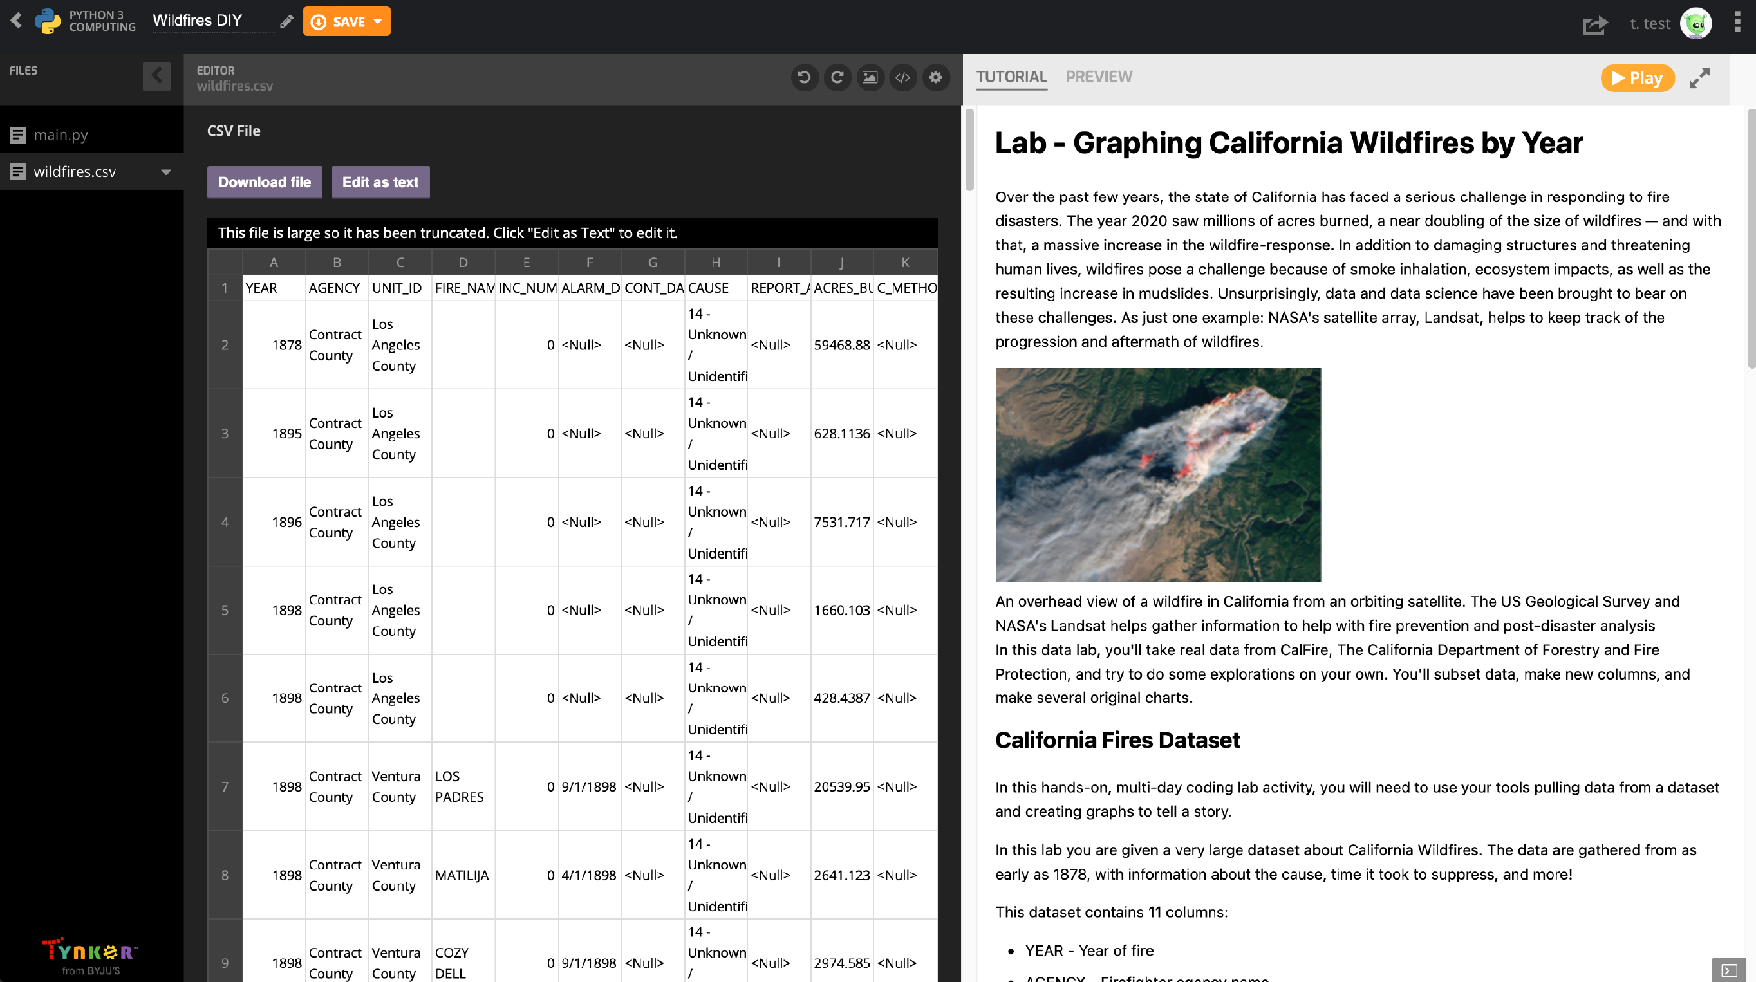Open editor settings gear icon
The height and width of the screenshot is (982, 1756).
[x=935, y=77]
